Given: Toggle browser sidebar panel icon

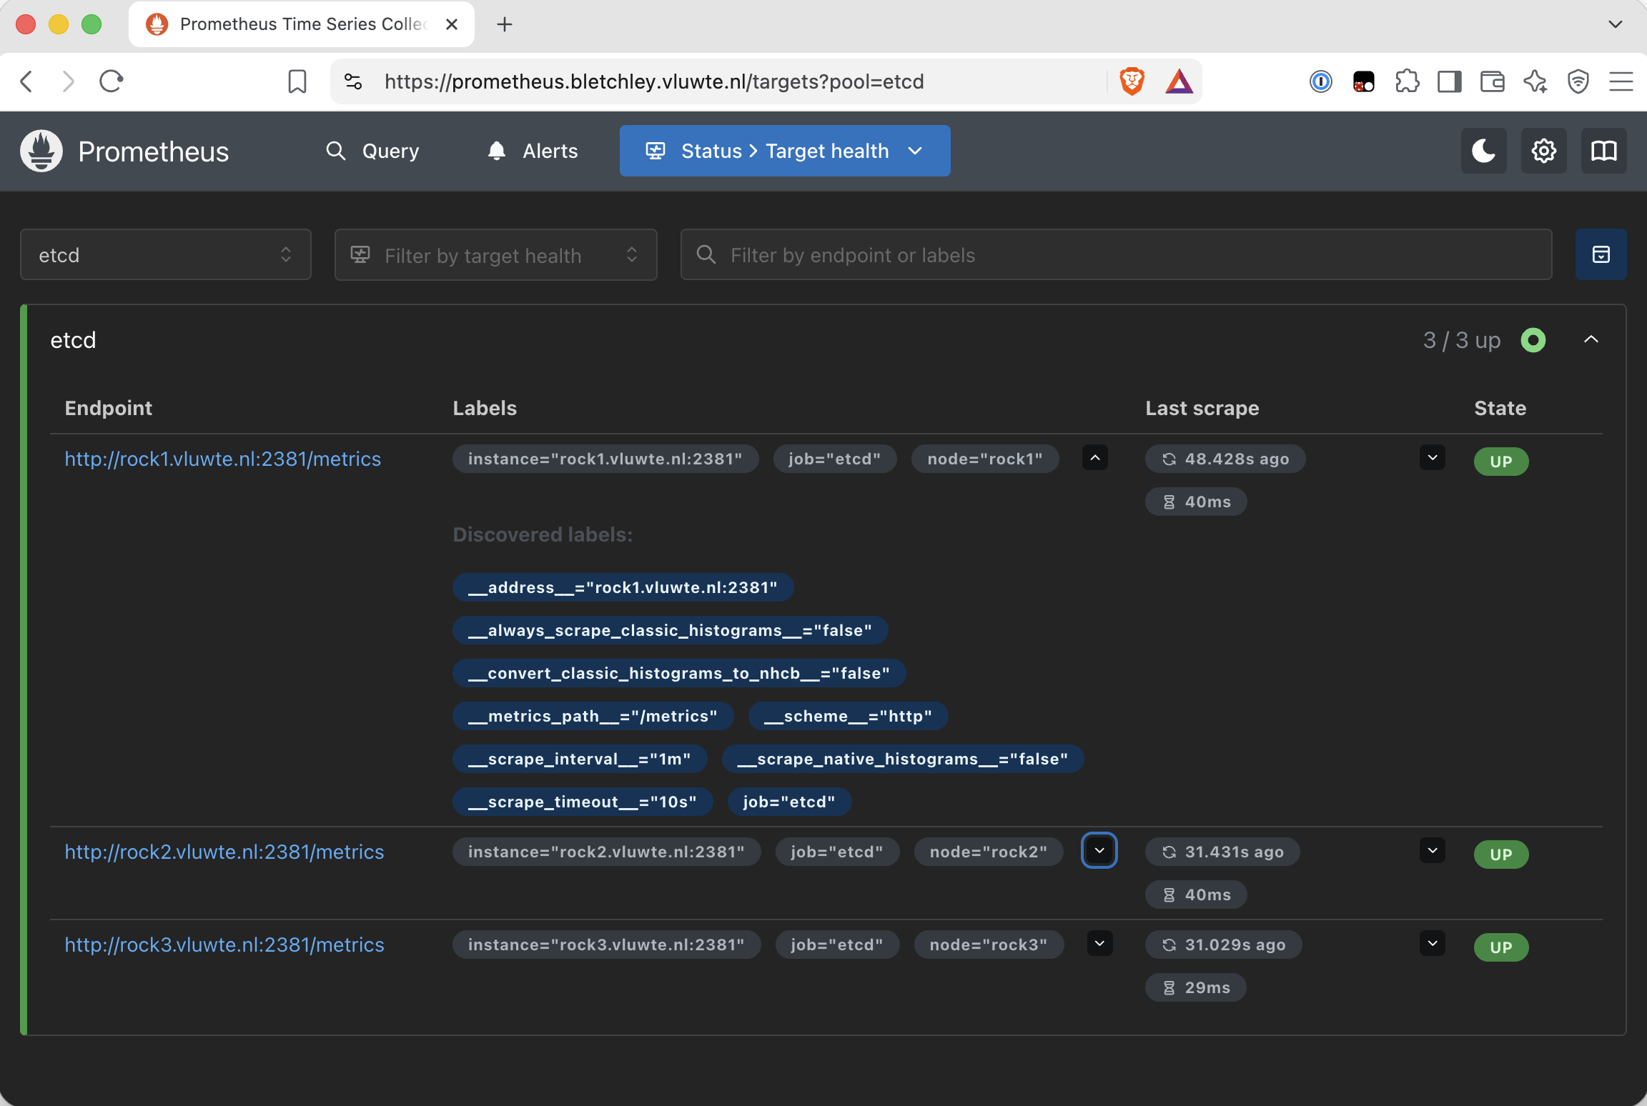Looking at the screenshot, I should (1449, 81).
